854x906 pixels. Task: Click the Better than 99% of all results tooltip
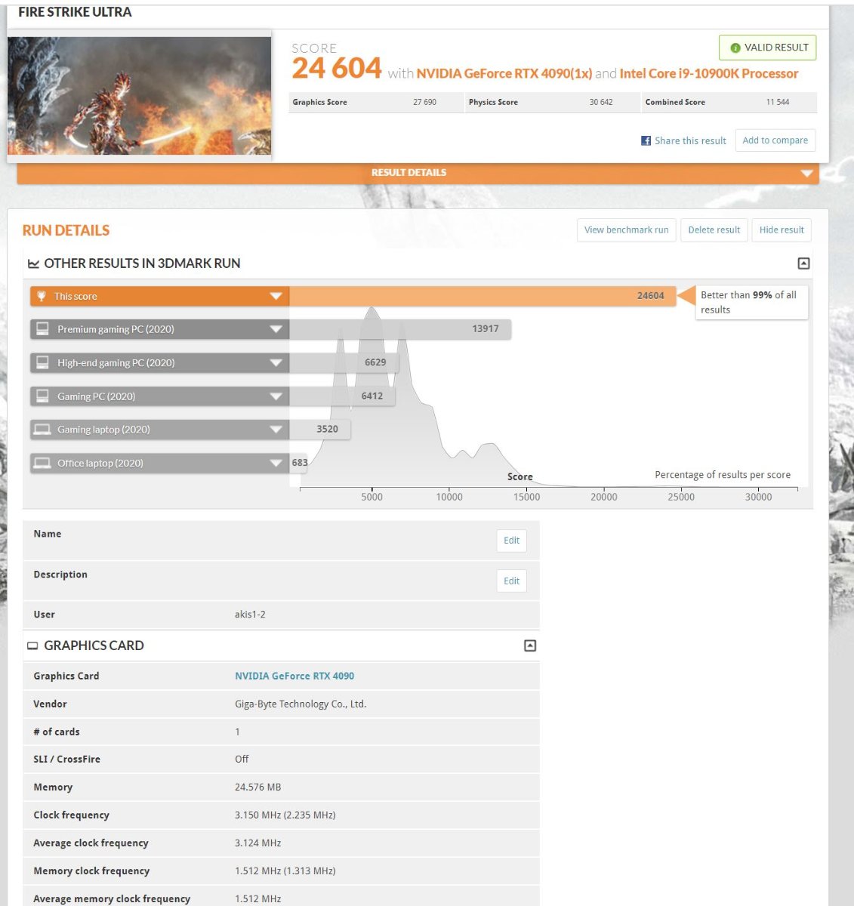tap(751, 302)
